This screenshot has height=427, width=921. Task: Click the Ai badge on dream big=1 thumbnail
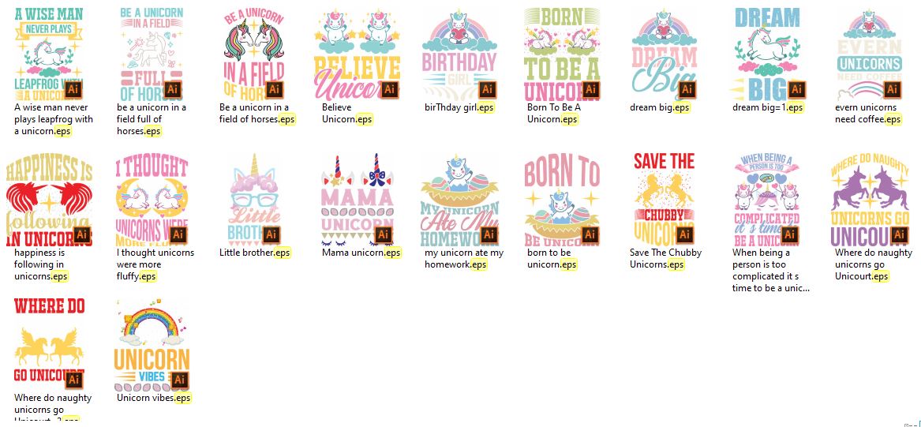tap(796, 89)
